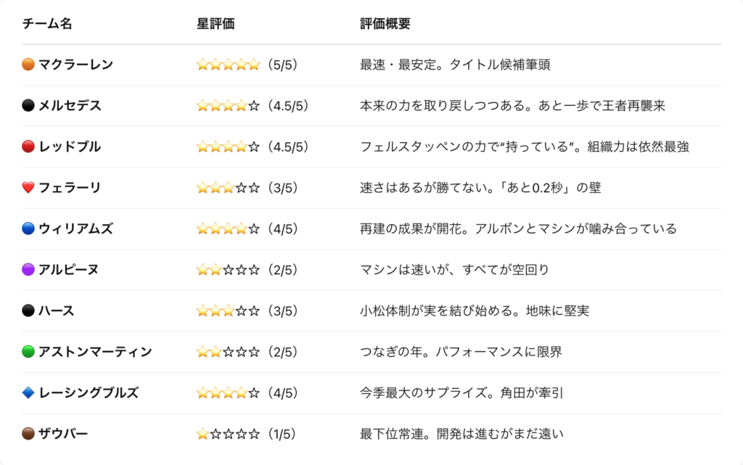The width and height of the screenshot is (743, 465).
Task: Click the blue diamond icon beside レーシングブルズ
Action: [x=28, y=393]
